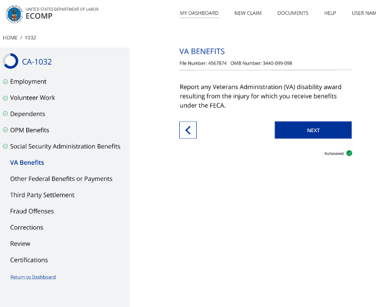Click the green checkmark beside Employment
Screen dimensions: 376x307
coord(5,81)
